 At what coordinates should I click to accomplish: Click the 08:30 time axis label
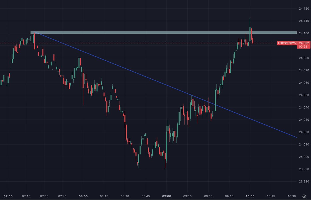[125, 196]
